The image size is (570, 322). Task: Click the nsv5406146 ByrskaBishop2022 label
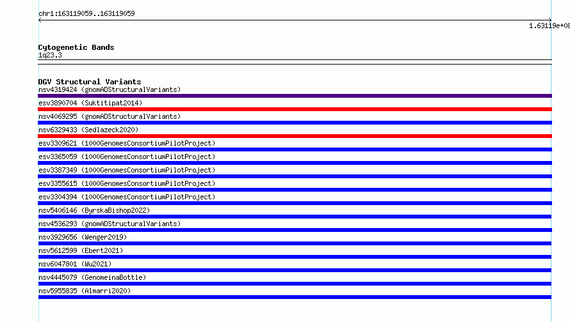click(94, 210)
